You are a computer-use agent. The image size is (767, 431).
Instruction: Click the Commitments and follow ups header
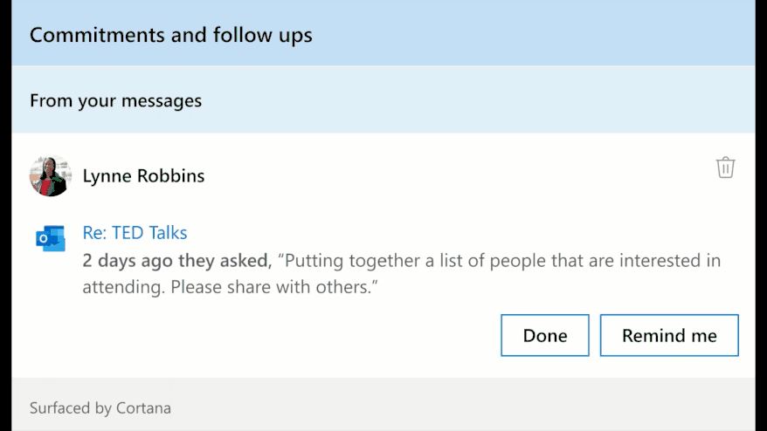[x=170, y=35]
